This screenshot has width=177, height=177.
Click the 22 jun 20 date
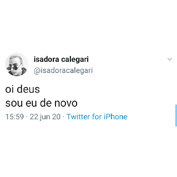(x=45, y=117)
